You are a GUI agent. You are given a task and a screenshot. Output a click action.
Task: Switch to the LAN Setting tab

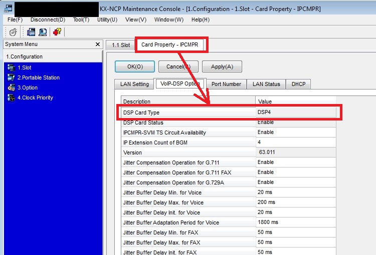134,84
